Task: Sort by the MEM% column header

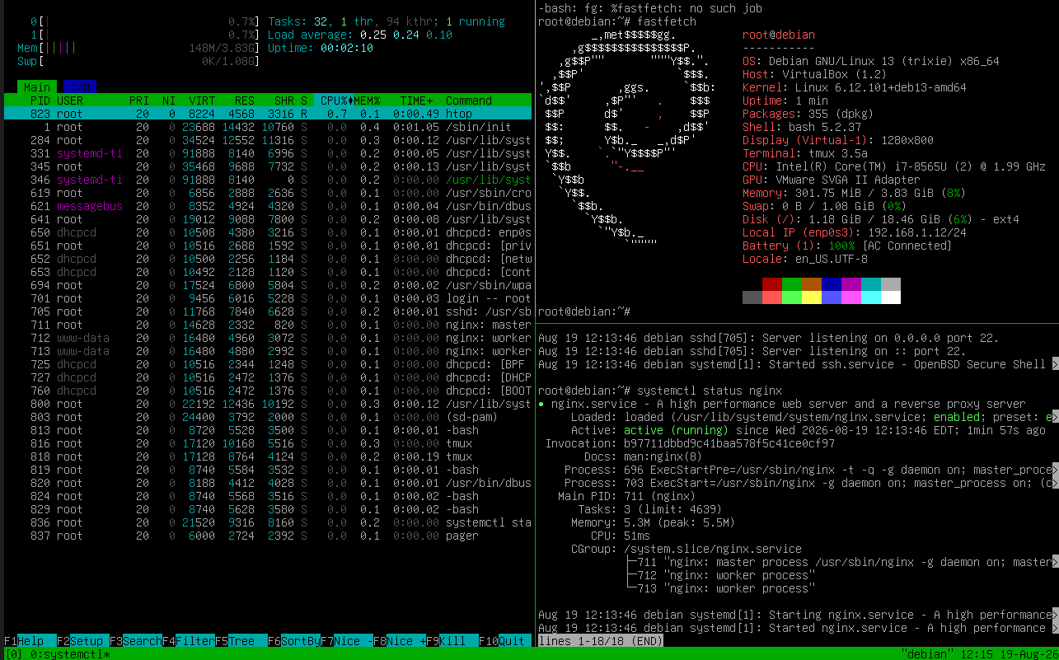Action: [367, 101]
